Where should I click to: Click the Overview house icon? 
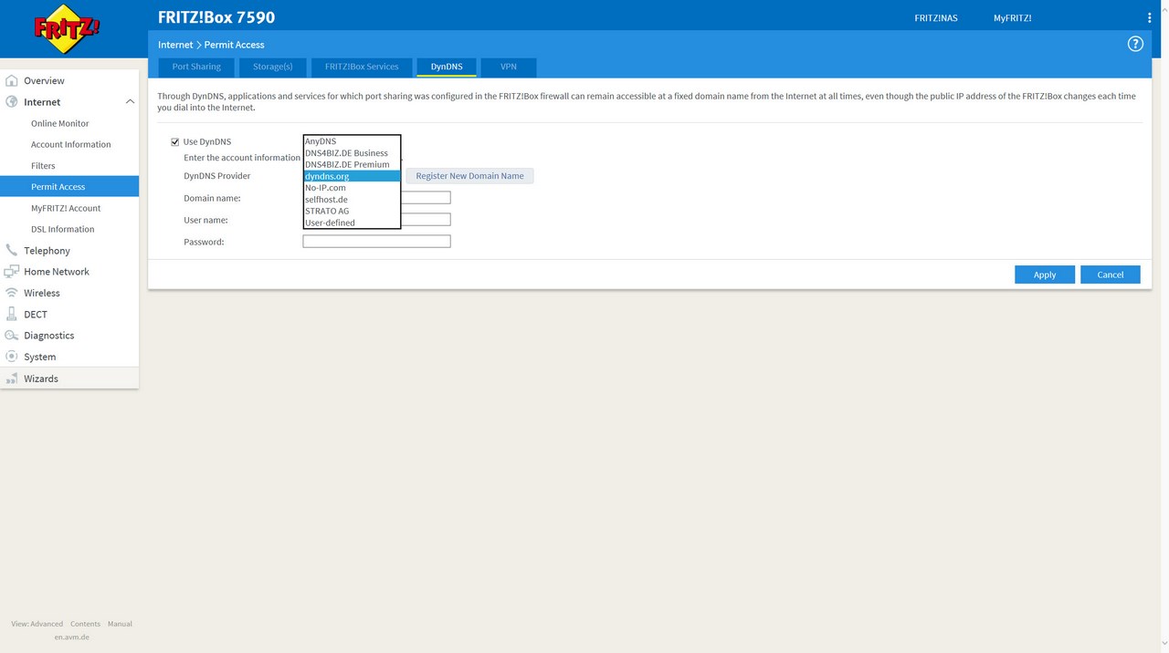tap(12, 80)
